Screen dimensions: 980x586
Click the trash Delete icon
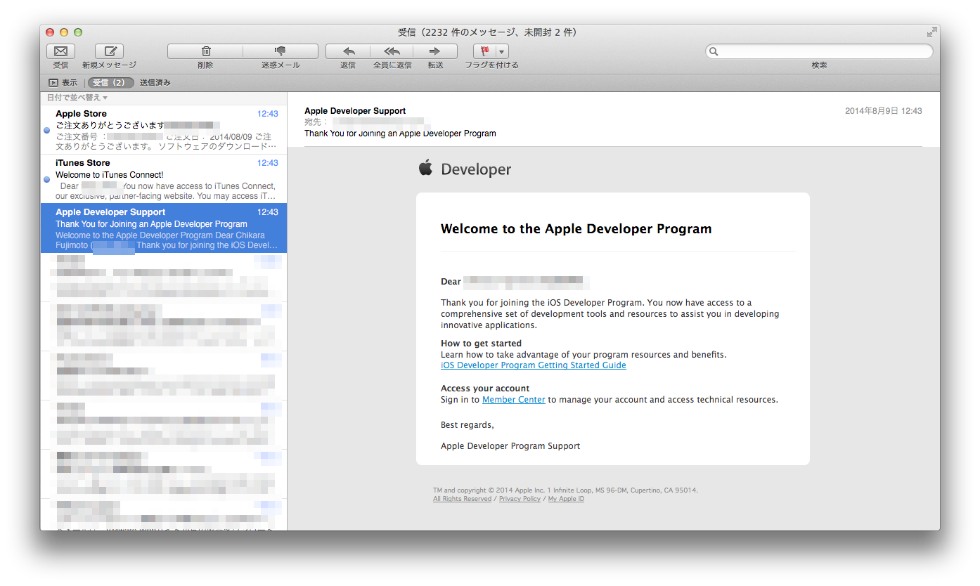point(205,51)
